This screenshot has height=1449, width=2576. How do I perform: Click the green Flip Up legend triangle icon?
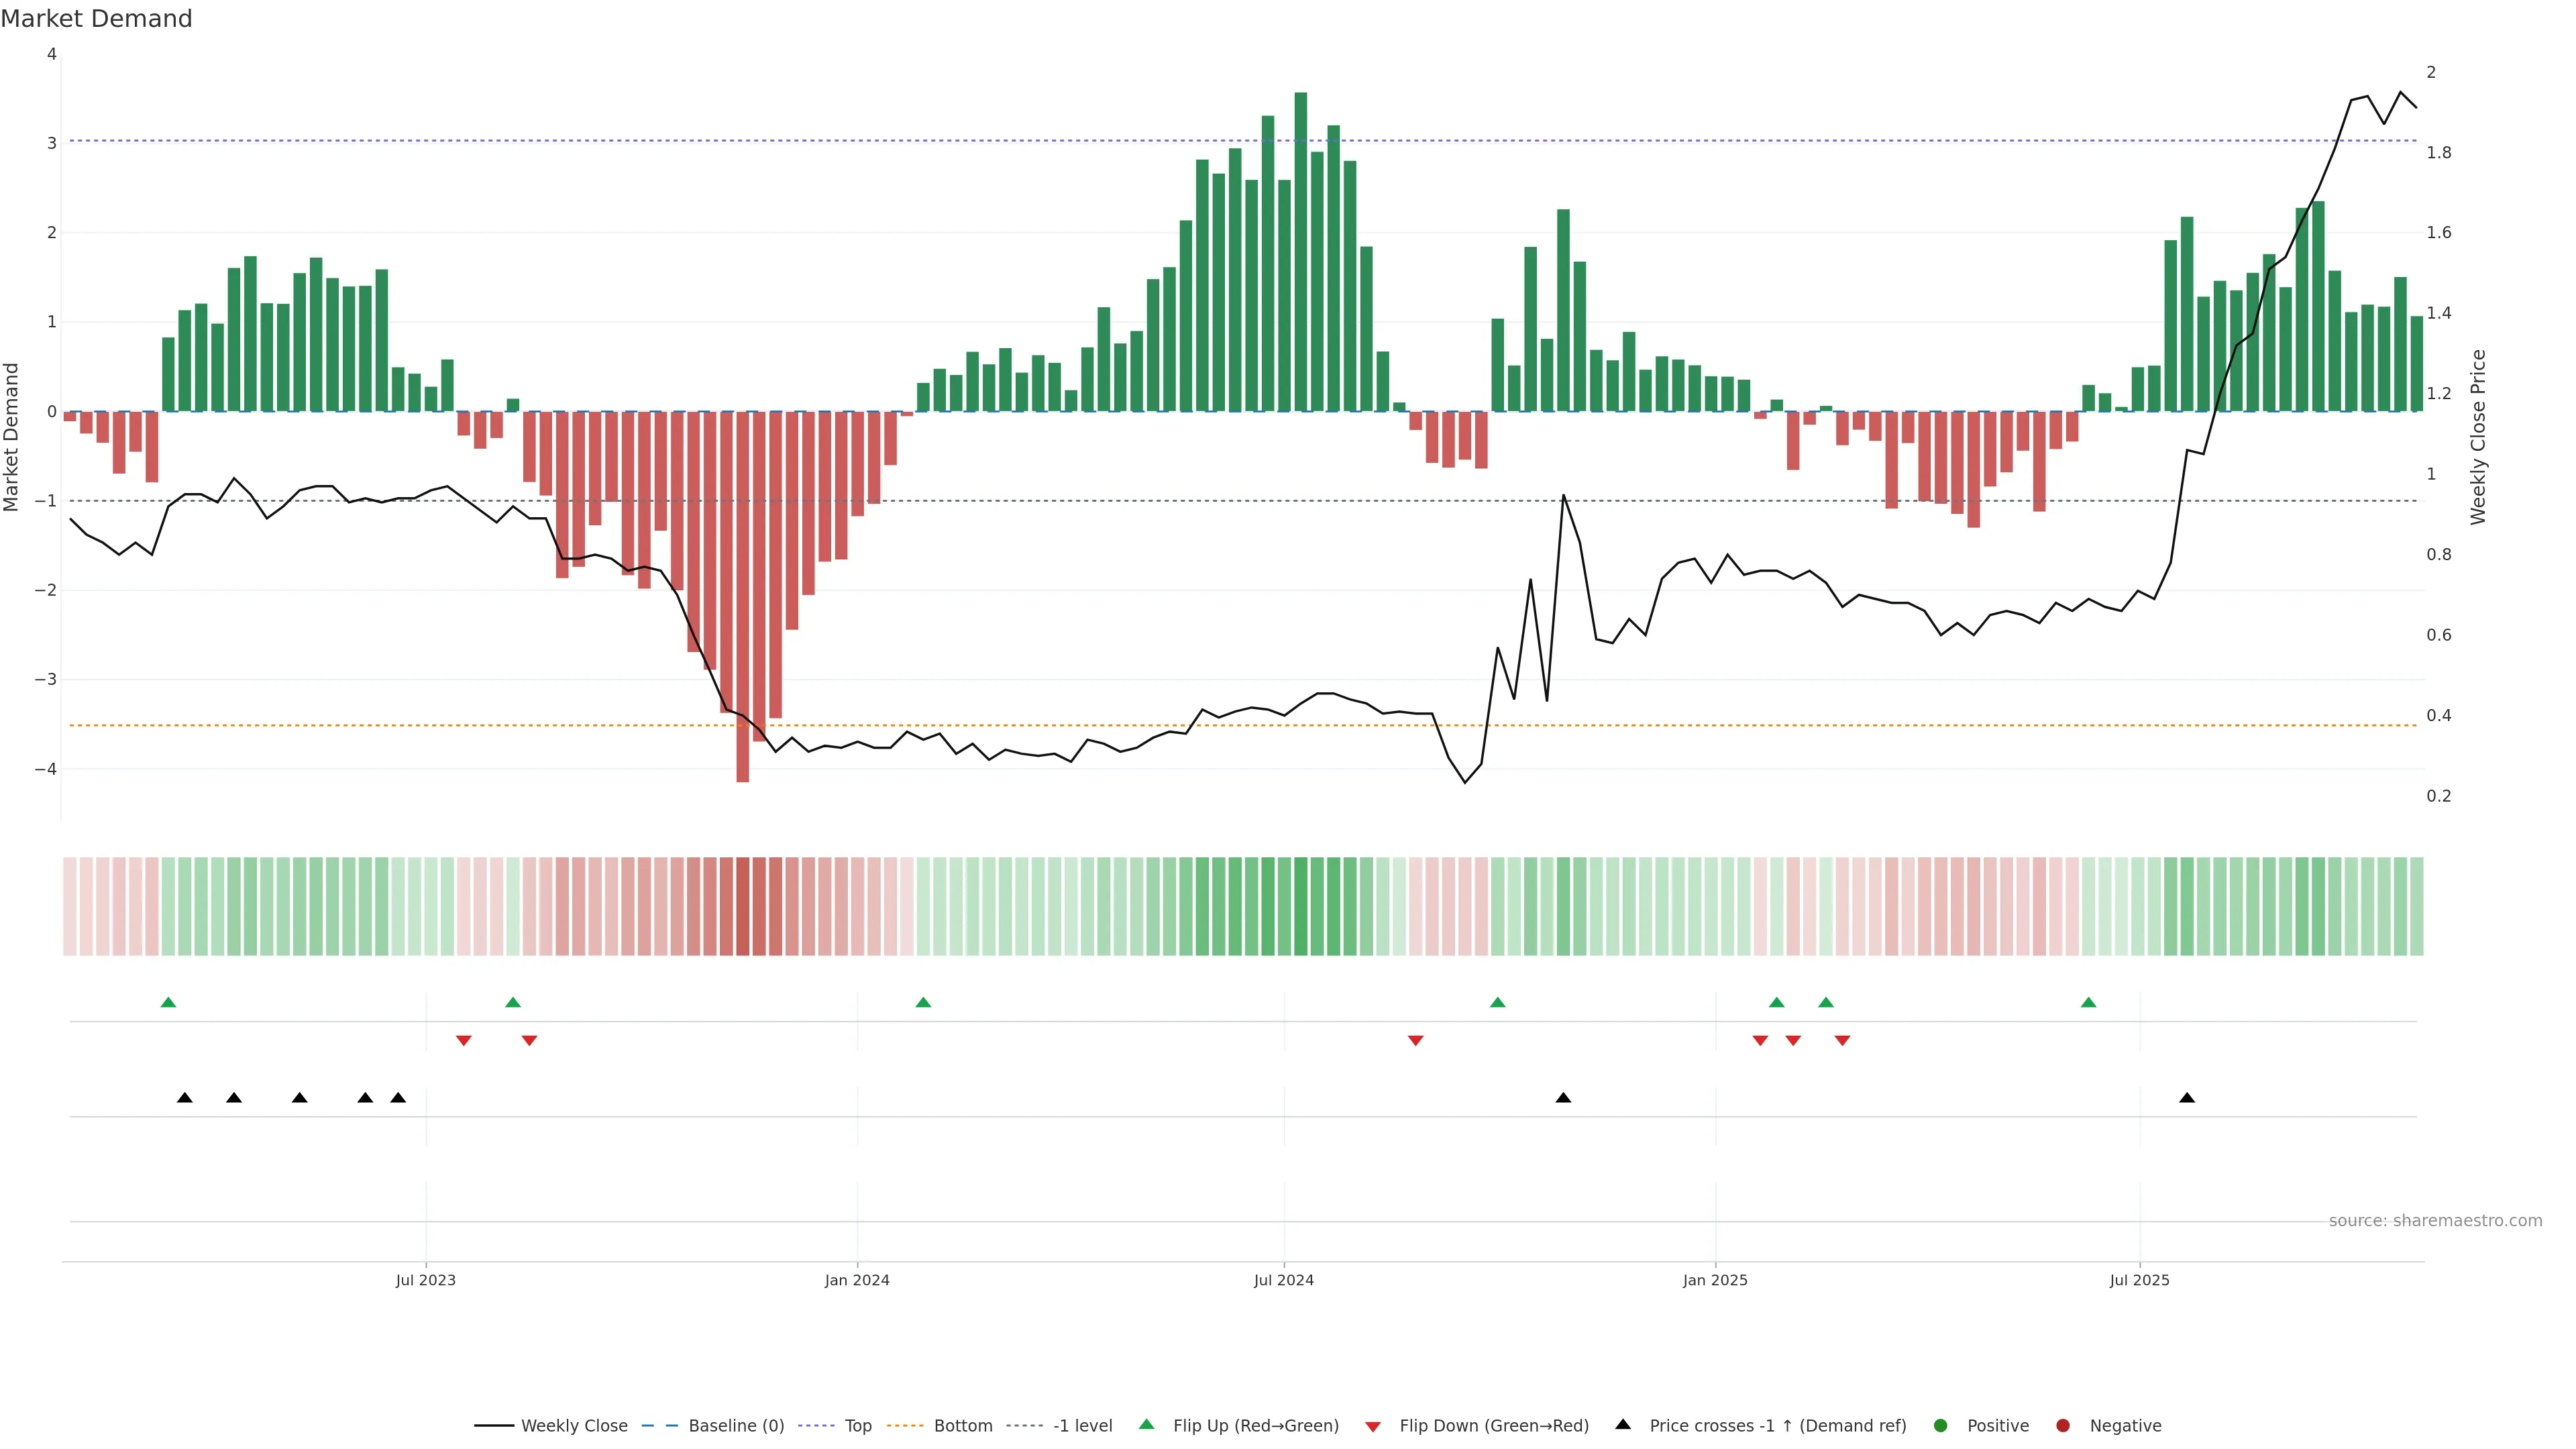[x=1146, y=1424]
